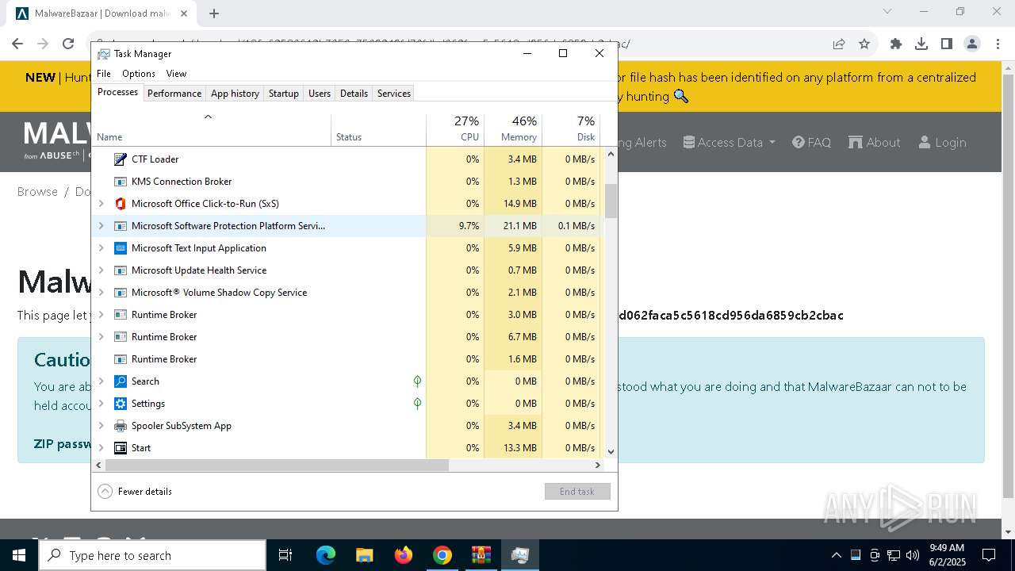Screen dimensions: 1015x571
Task: Click the Search process magnifier icon
Action: coord(121,381)
